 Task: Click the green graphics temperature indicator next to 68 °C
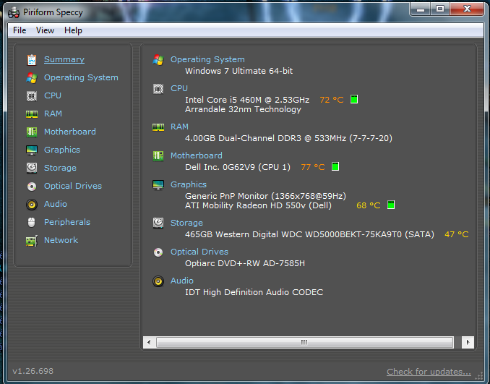point(391,205)
